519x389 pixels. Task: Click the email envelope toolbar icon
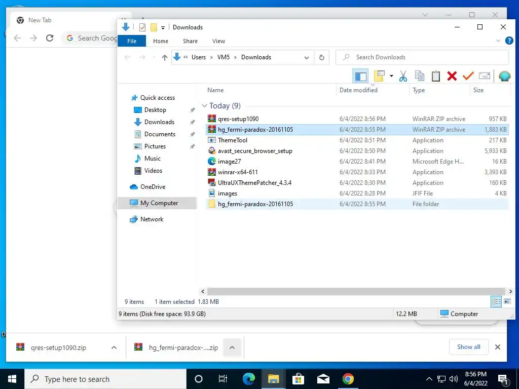click(484, 76)
